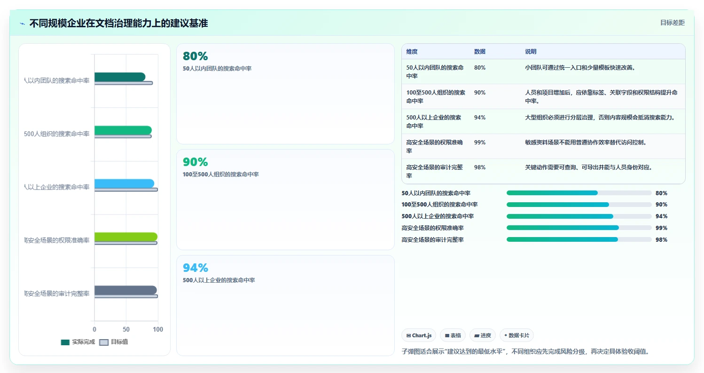Toggle the 目标值 legend swatch
The height and width of the screenshot is (373, 704).
click(x=104, y=342)
